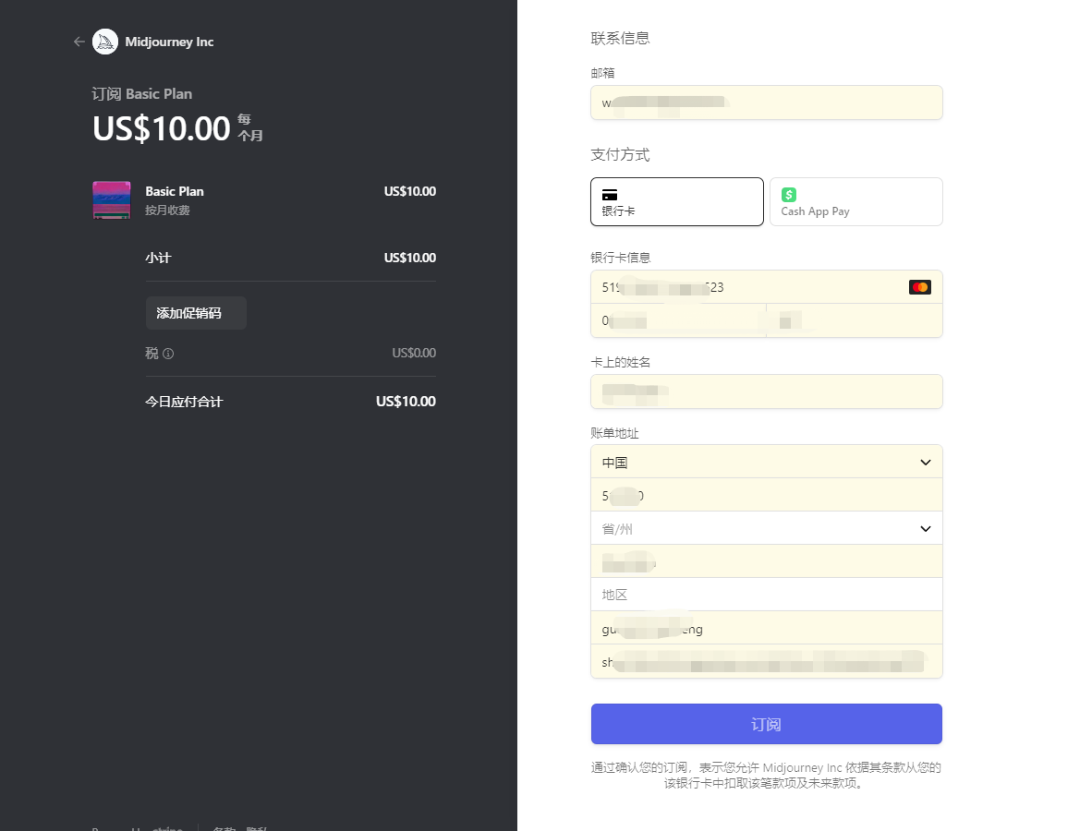Image resolution: width=1092 pixels, height=831 pixels.
Task: Click the Basic Plan product image
Action: click(x=111, y=200)
